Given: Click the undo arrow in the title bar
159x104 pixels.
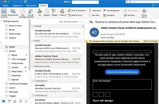Looking at the screenshot, I should click(x=15, y=2).
